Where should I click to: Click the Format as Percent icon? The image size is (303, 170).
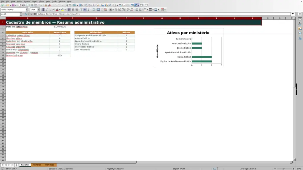(116, 10)
